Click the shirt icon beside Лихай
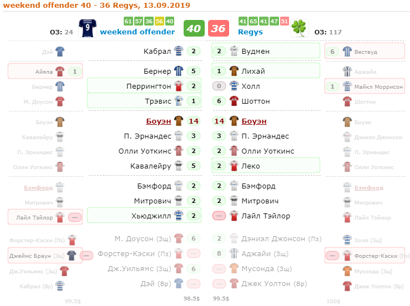410x306 pixels. (234, 71)
